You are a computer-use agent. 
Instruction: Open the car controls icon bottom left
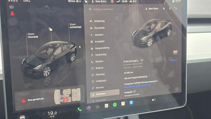pos(22,117)
